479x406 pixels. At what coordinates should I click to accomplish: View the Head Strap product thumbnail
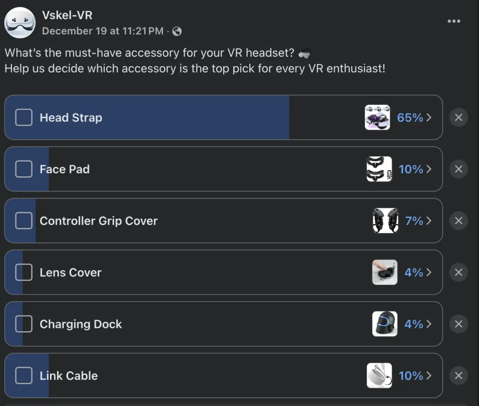click(x=377, y=118)
